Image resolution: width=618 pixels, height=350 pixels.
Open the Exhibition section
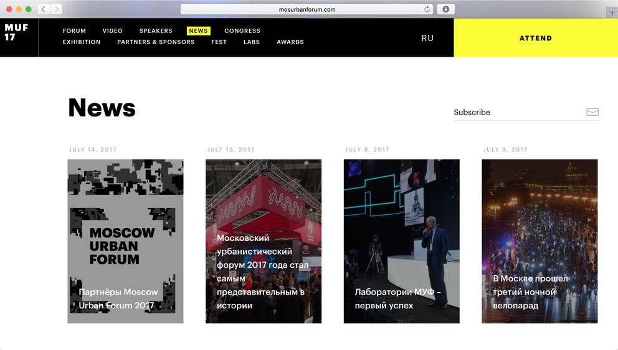[82, 42]
